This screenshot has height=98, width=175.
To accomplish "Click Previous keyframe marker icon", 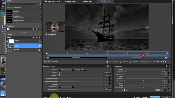I will (x=46, y=35).
